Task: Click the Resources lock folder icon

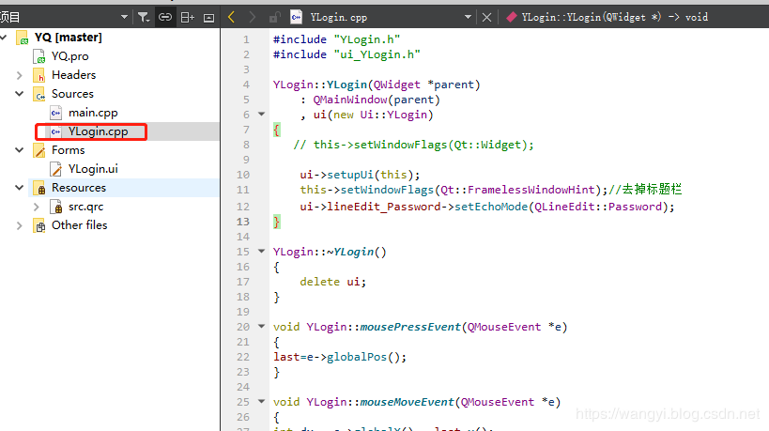Action: [x=39, y=189]
